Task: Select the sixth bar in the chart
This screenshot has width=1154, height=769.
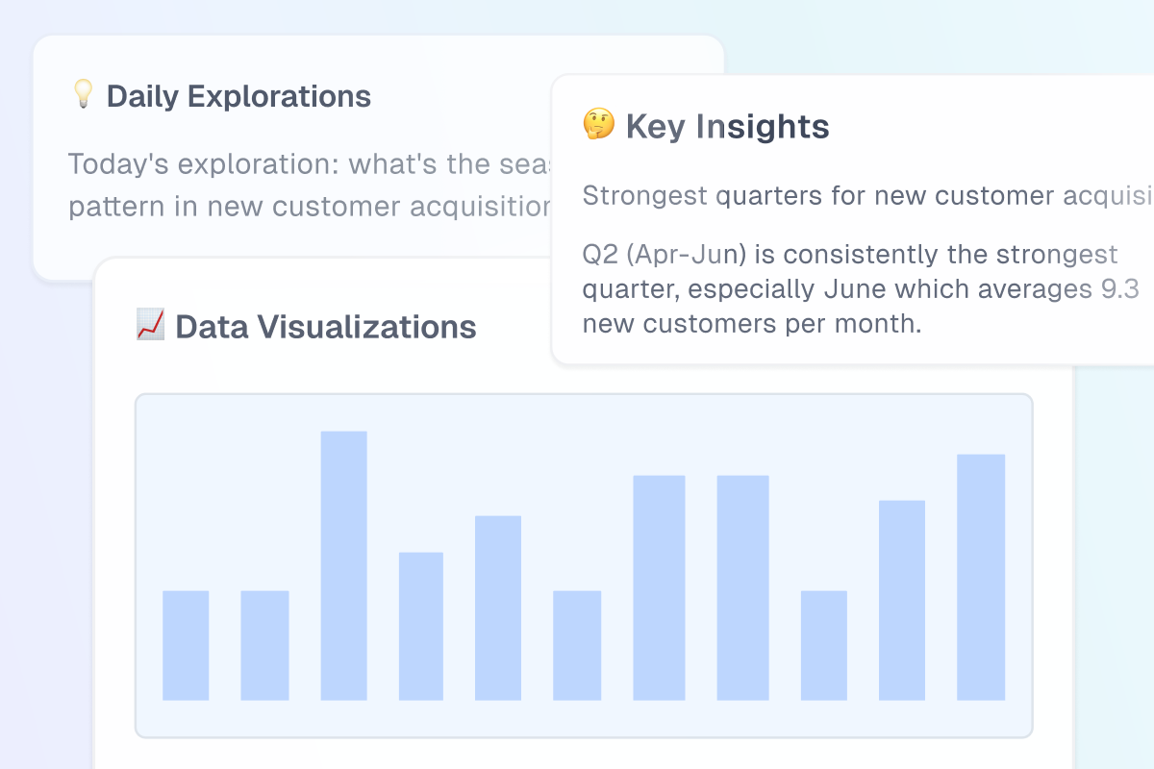Action: click(x=577, y=645)
